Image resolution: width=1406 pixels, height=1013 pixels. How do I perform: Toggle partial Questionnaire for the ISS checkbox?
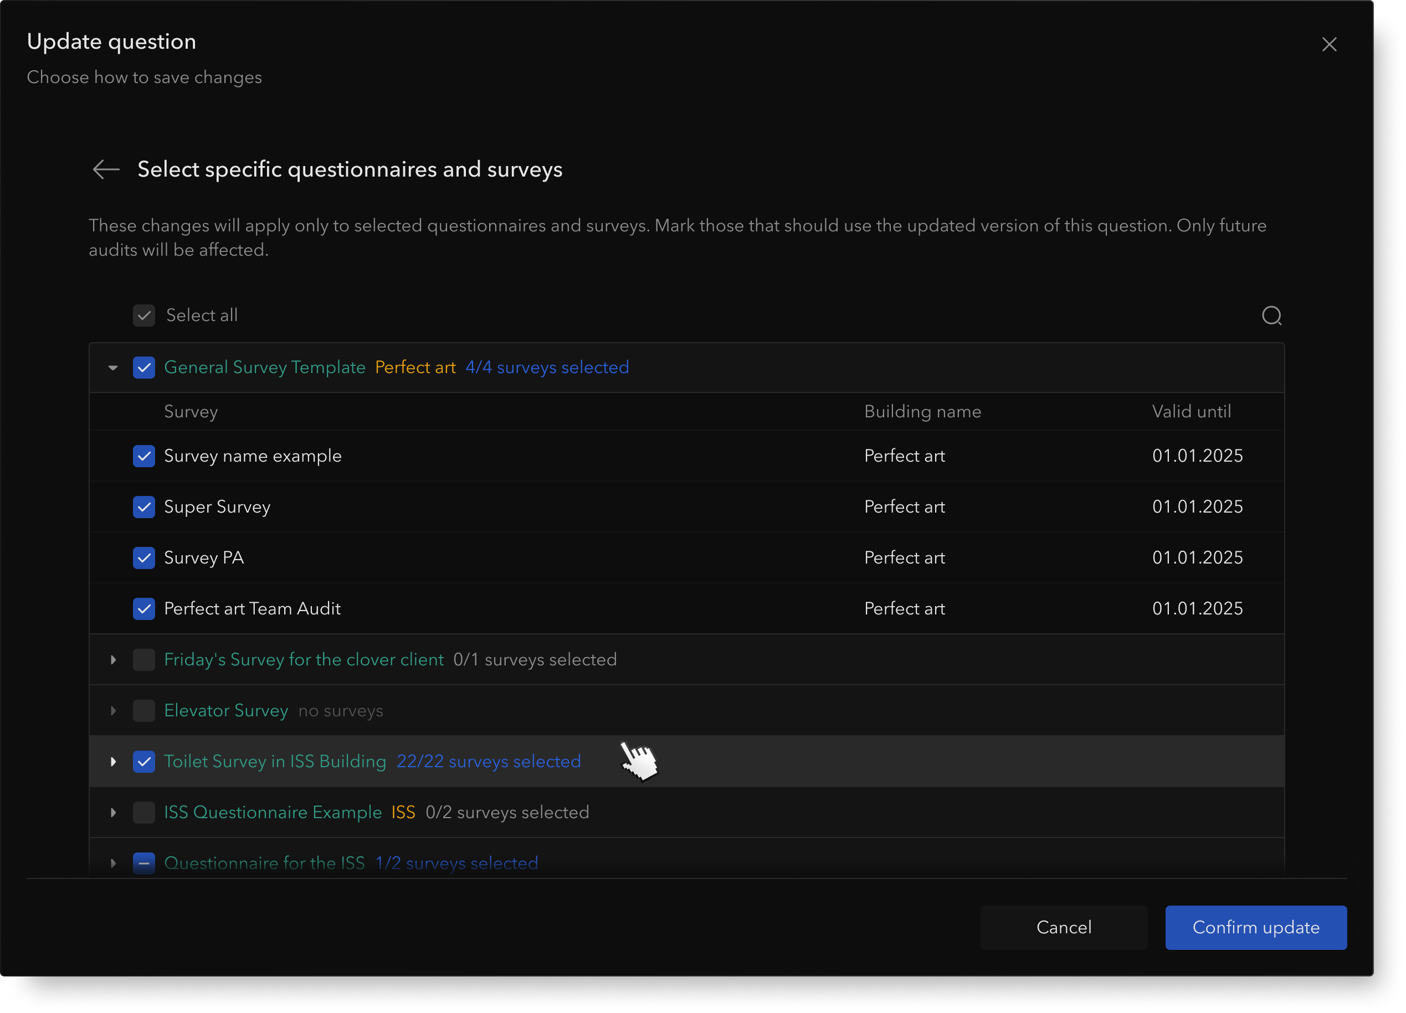(x=144, y=862)
